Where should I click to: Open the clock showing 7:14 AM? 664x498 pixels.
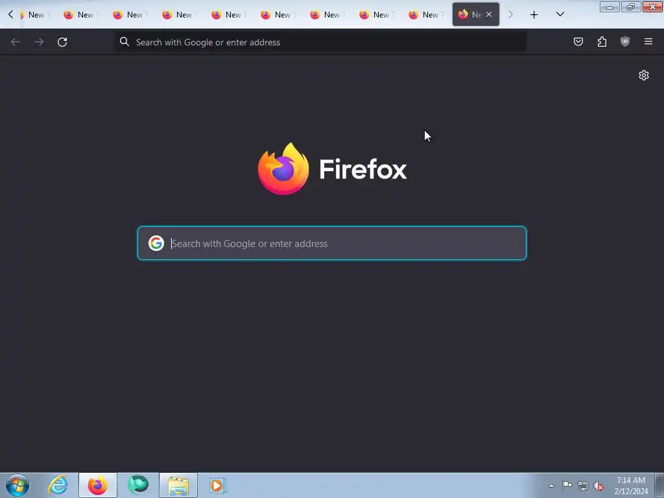631,485
